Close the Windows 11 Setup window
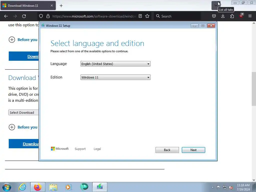 211,26
